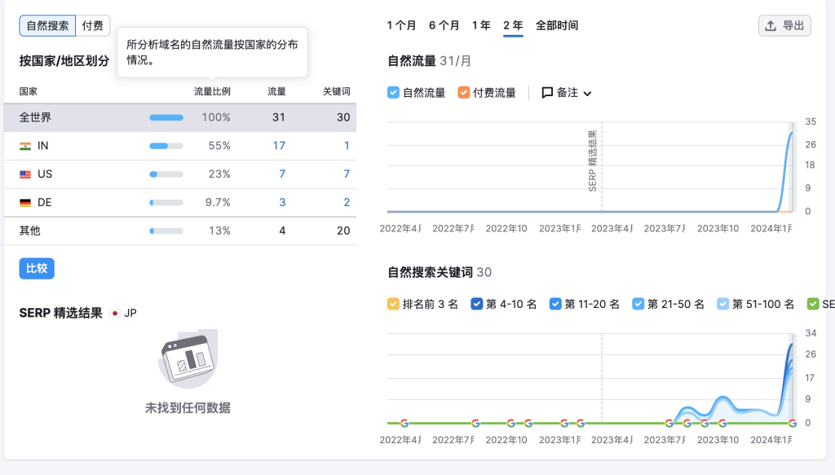Viewport: 835px width, 475px height.
Task: Click the Japan flag next to SERP 精选结果
Action: point(115,314)
